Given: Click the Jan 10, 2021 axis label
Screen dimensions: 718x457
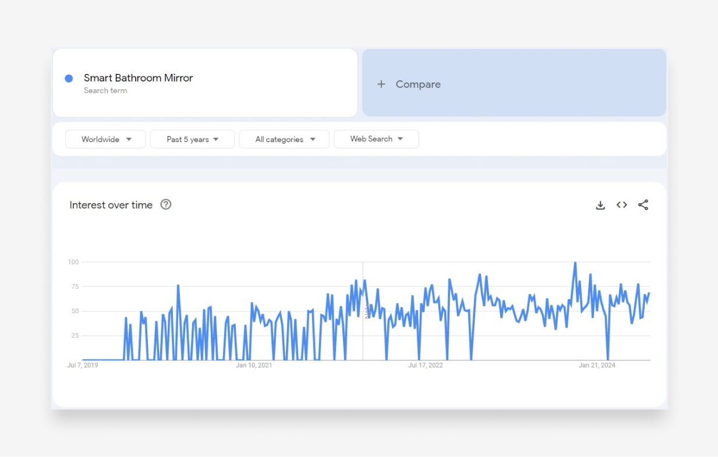Looking at the screenshot, I should point(254,366).
